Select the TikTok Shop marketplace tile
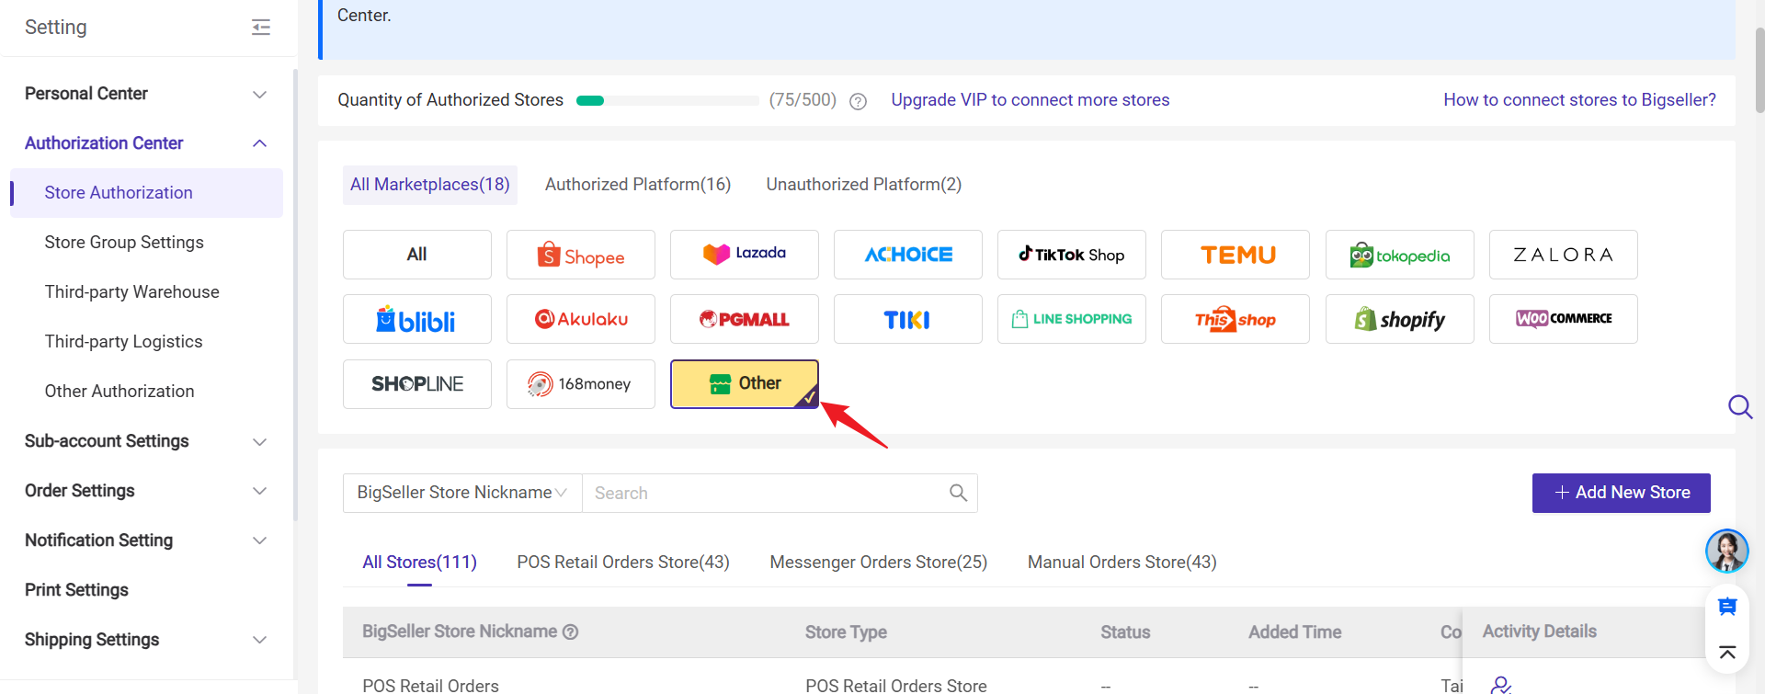 [1072, 255]
